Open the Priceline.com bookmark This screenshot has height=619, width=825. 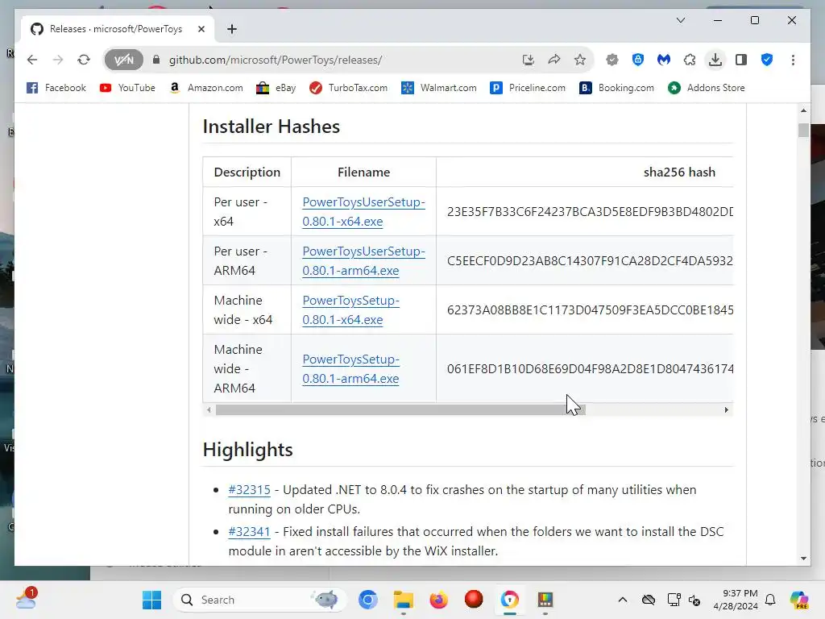(528, 88)
